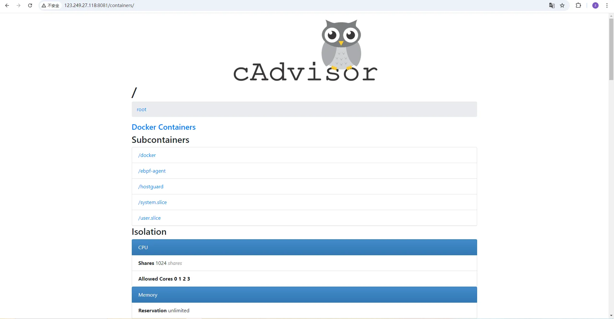Click the cAdvisor owl logo

point(305,50)
